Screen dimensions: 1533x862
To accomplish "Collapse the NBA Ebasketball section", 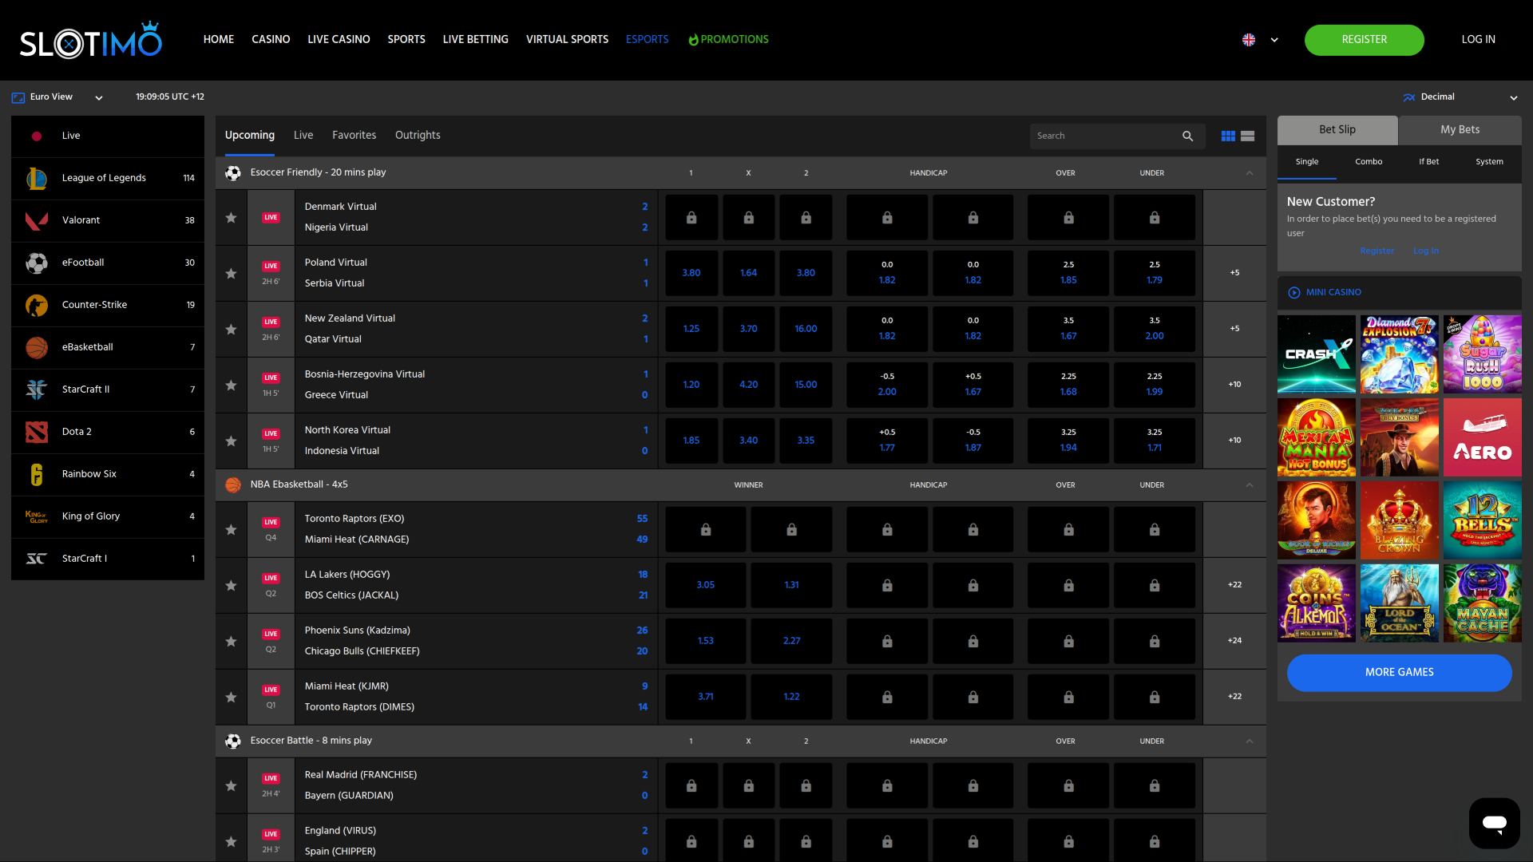I will point(1250,484).
